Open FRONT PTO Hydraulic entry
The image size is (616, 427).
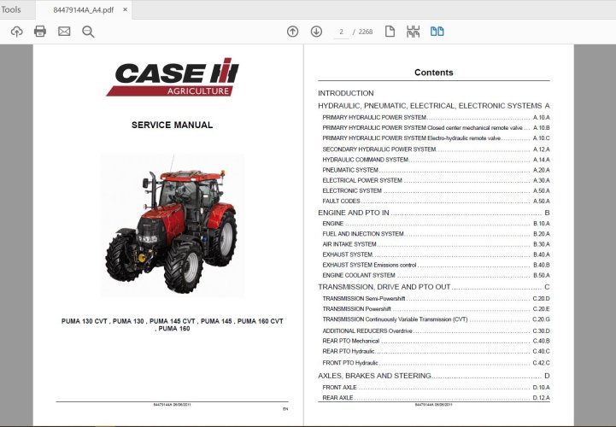[436, 363]
